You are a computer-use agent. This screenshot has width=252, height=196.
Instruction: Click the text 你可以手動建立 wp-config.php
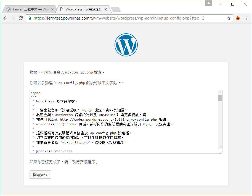coord(57,83)
